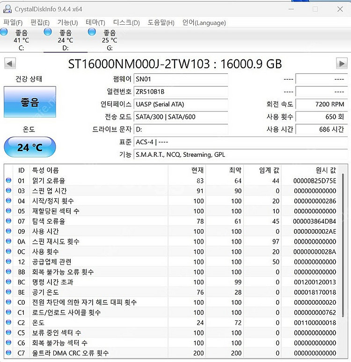Click the drive title ST16000NM000J-2TW103

pyautogui.click(x=139, y=64)
